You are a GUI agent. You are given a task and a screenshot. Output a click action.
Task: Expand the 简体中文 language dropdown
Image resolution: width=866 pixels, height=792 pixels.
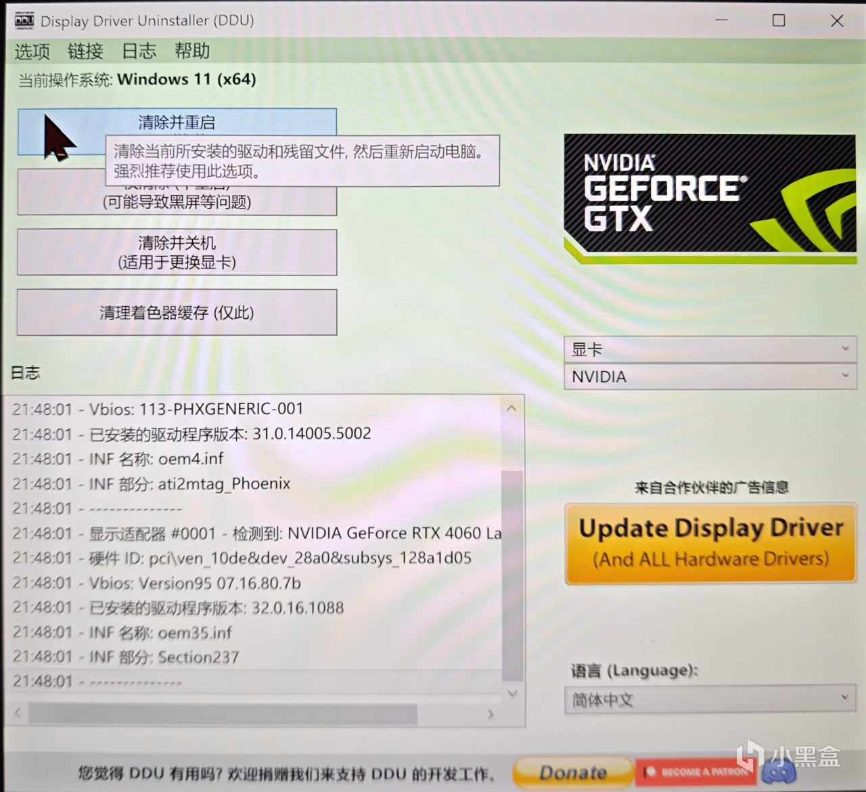pyautogui.click(x=710, y=699)
